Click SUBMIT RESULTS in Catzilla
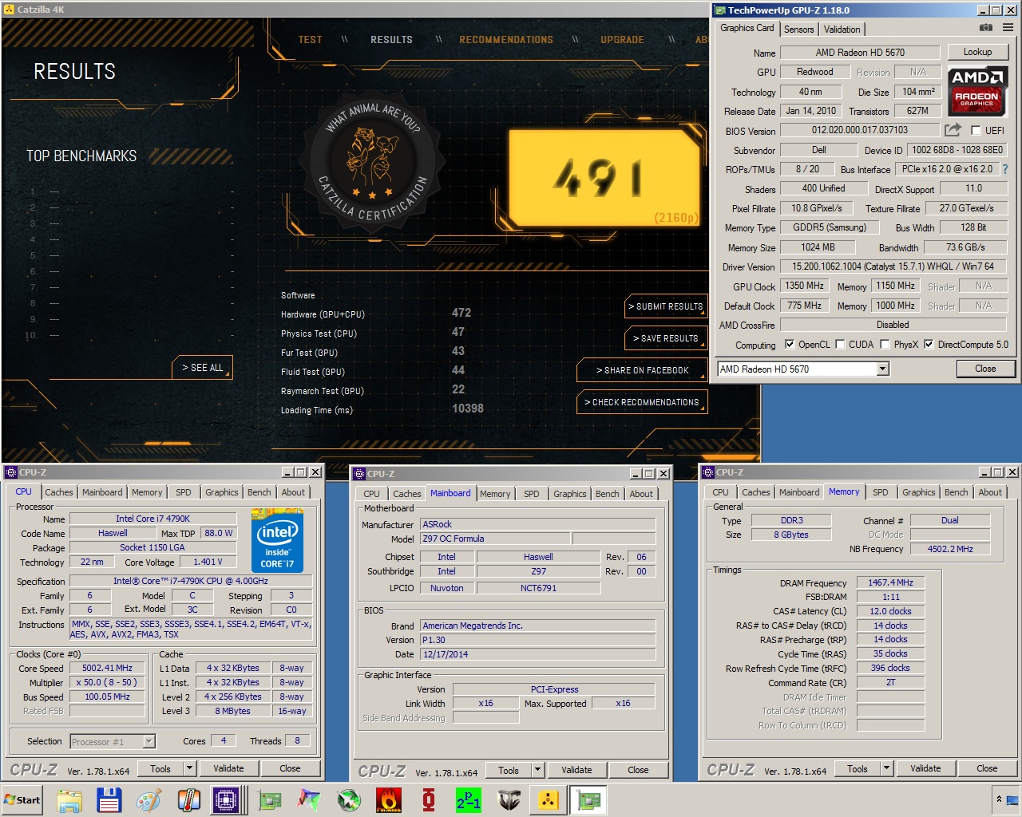Image resolution: width=1022 pixels, height=817 pixels. click(x=666, y=306)
